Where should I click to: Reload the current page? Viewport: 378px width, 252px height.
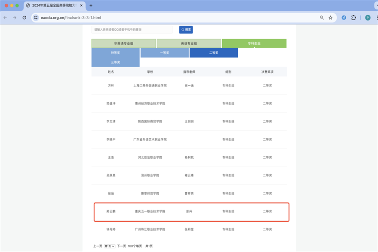(24, 18)
